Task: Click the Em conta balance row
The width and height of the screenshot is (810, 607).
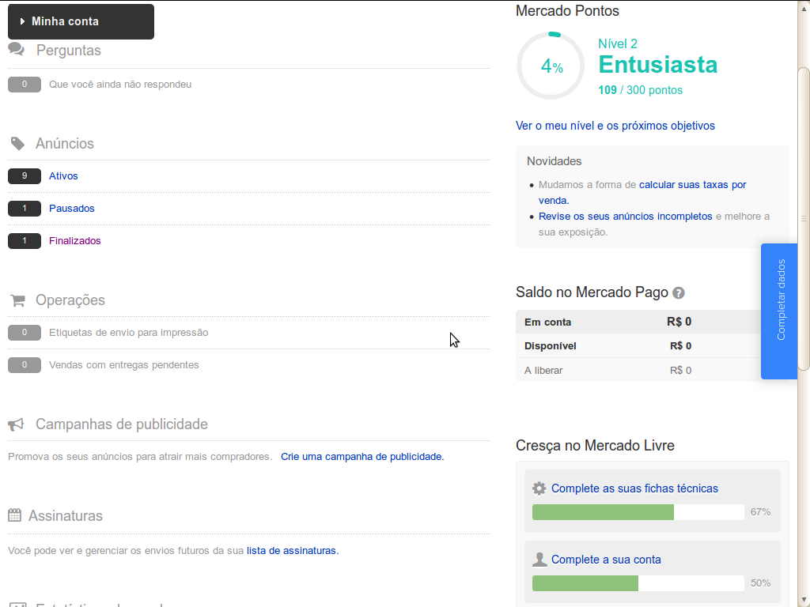Action: tap(638, 322)
